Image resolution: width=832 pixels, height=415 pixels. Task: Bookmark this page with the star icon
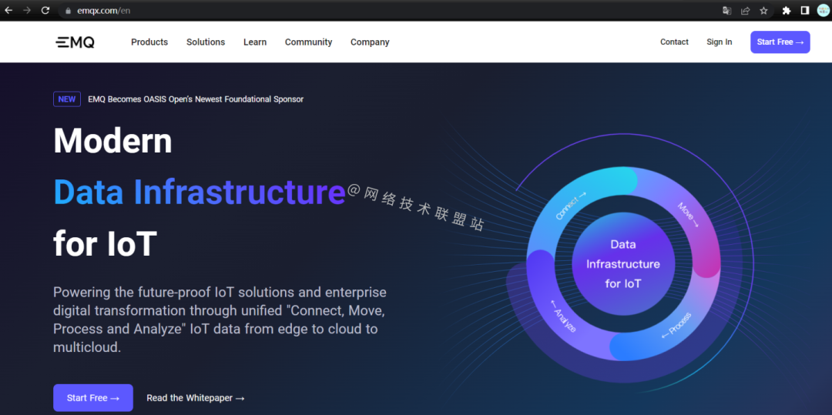pyautogui.click(x=763, y=10)
